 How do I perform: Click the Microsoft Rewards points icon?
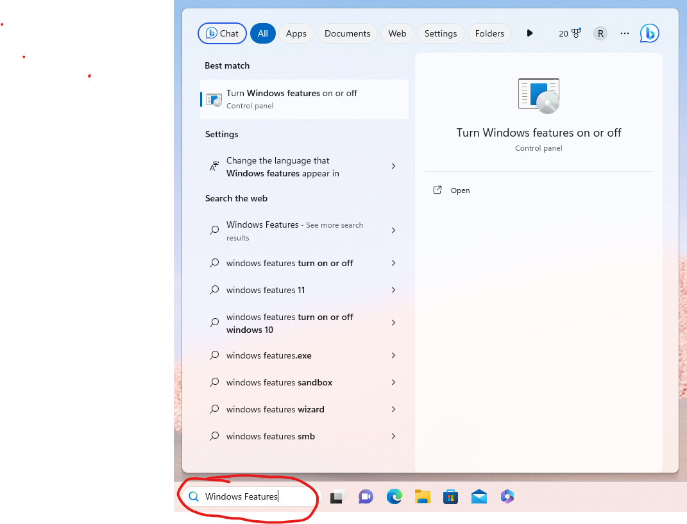point(570,33)
